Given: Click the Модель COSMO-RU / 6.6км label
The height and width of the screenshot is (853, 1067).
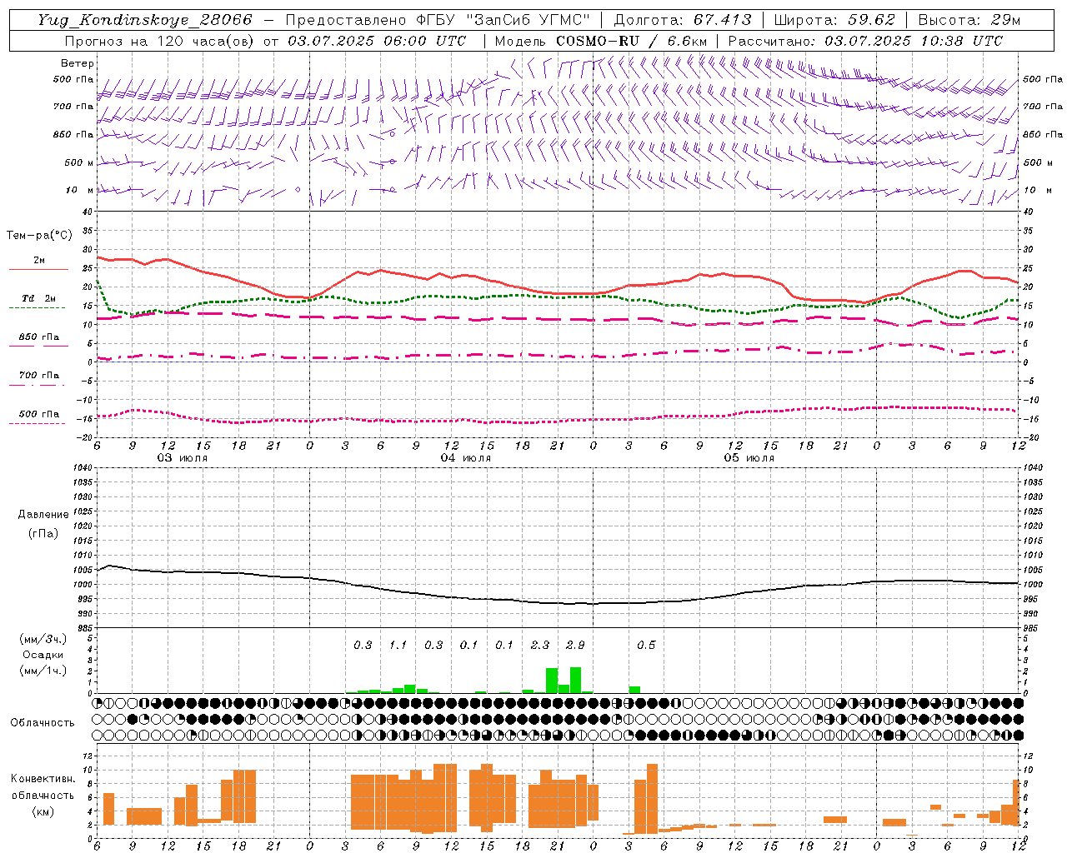Looking at the screenshot, I should [x=600, y=41].
